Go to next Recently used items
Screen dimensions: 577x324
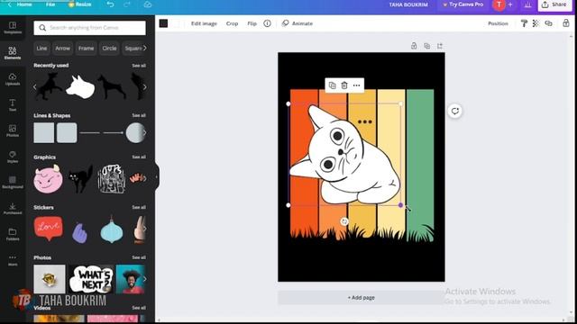point(144,87)
